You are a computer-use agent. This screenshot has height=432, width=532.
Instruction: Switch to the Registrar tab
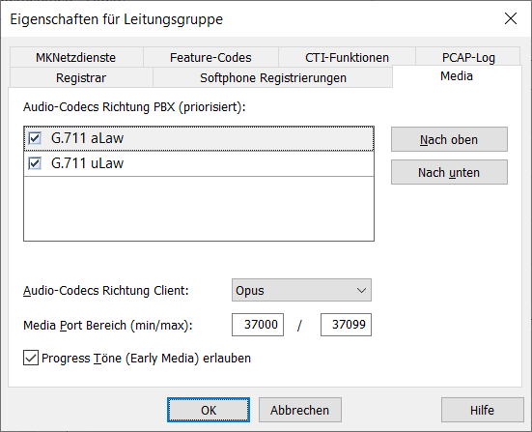click(81, 77)
